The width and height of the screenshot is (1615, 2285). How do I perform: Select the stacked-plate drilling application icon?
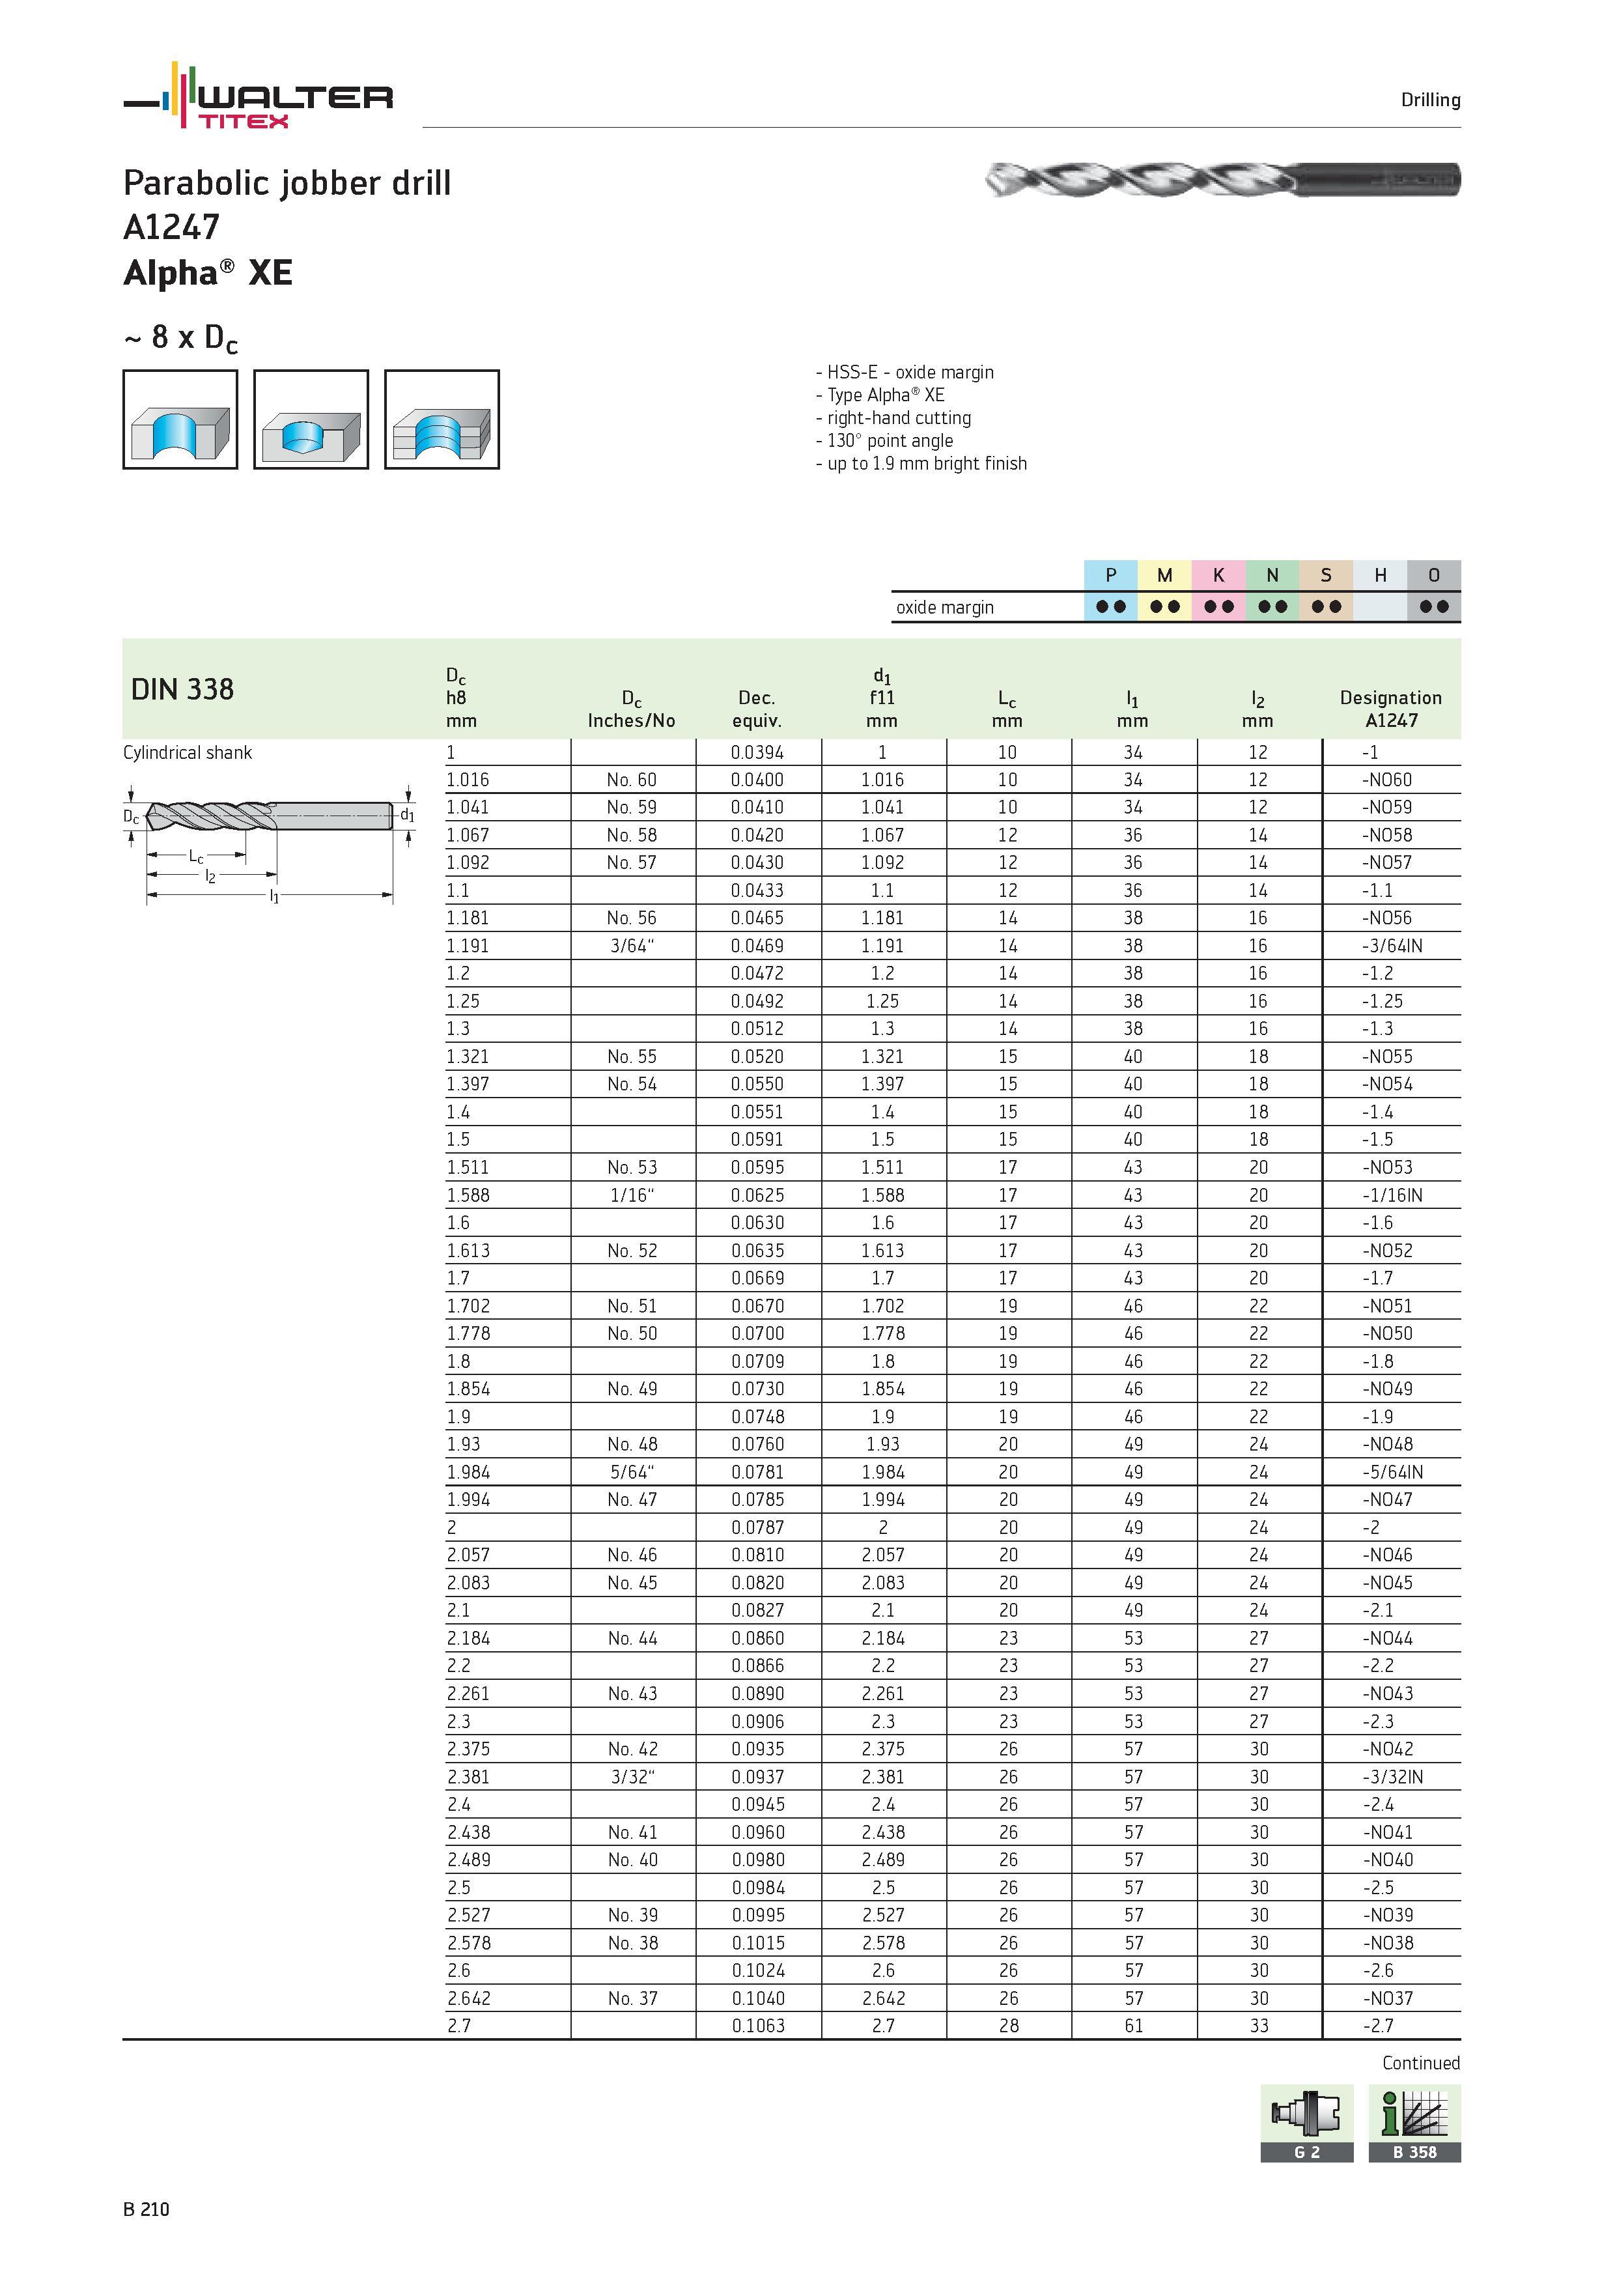442,419
